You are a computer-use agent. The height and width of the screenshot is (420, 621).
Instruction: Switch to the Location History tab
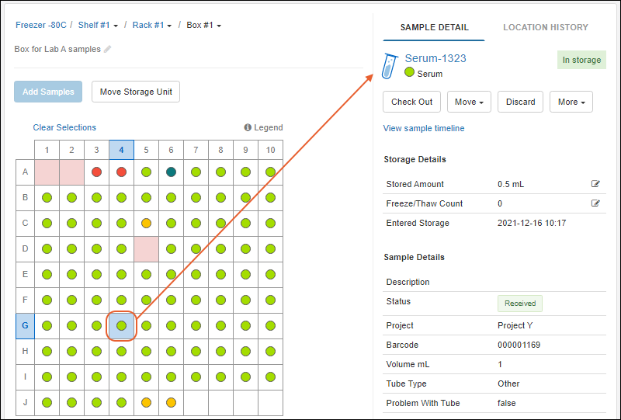pos(545,27)
